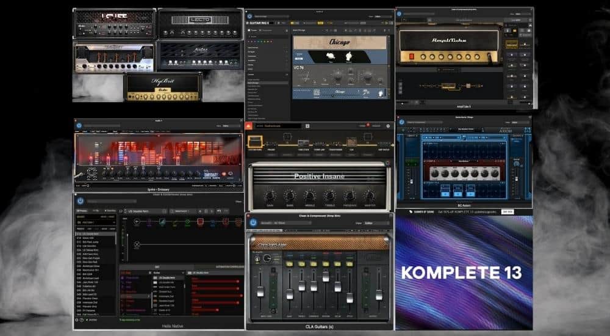Open the Helix Native snapshot dropdown
610x336 pixels.
coord(183,211)
